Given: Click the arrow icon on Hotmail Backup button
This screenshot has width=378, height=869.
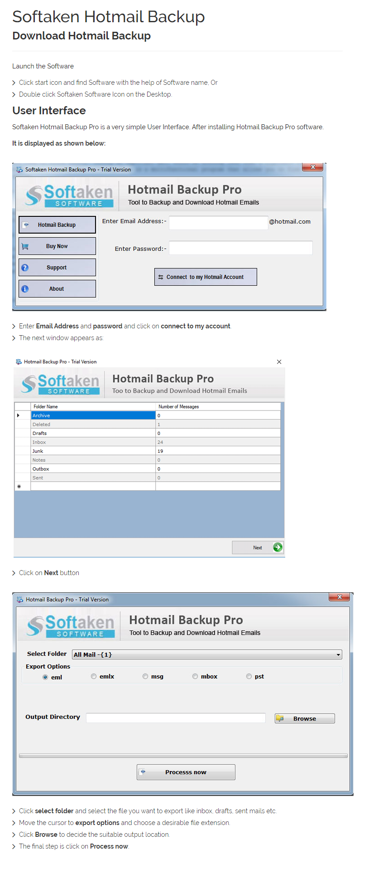Looking at the screenshot, I should coord(26,225).
